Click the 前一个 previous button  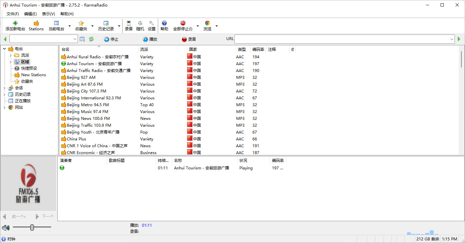[x=15, y=217]
